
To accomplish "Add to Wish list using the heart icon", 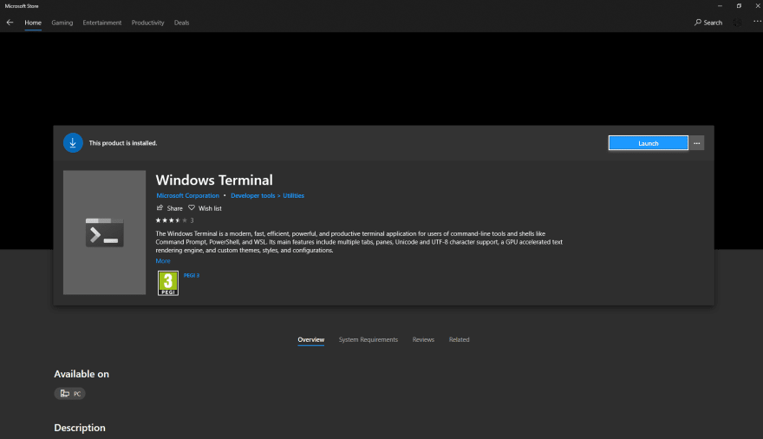I will coord(192,208).
